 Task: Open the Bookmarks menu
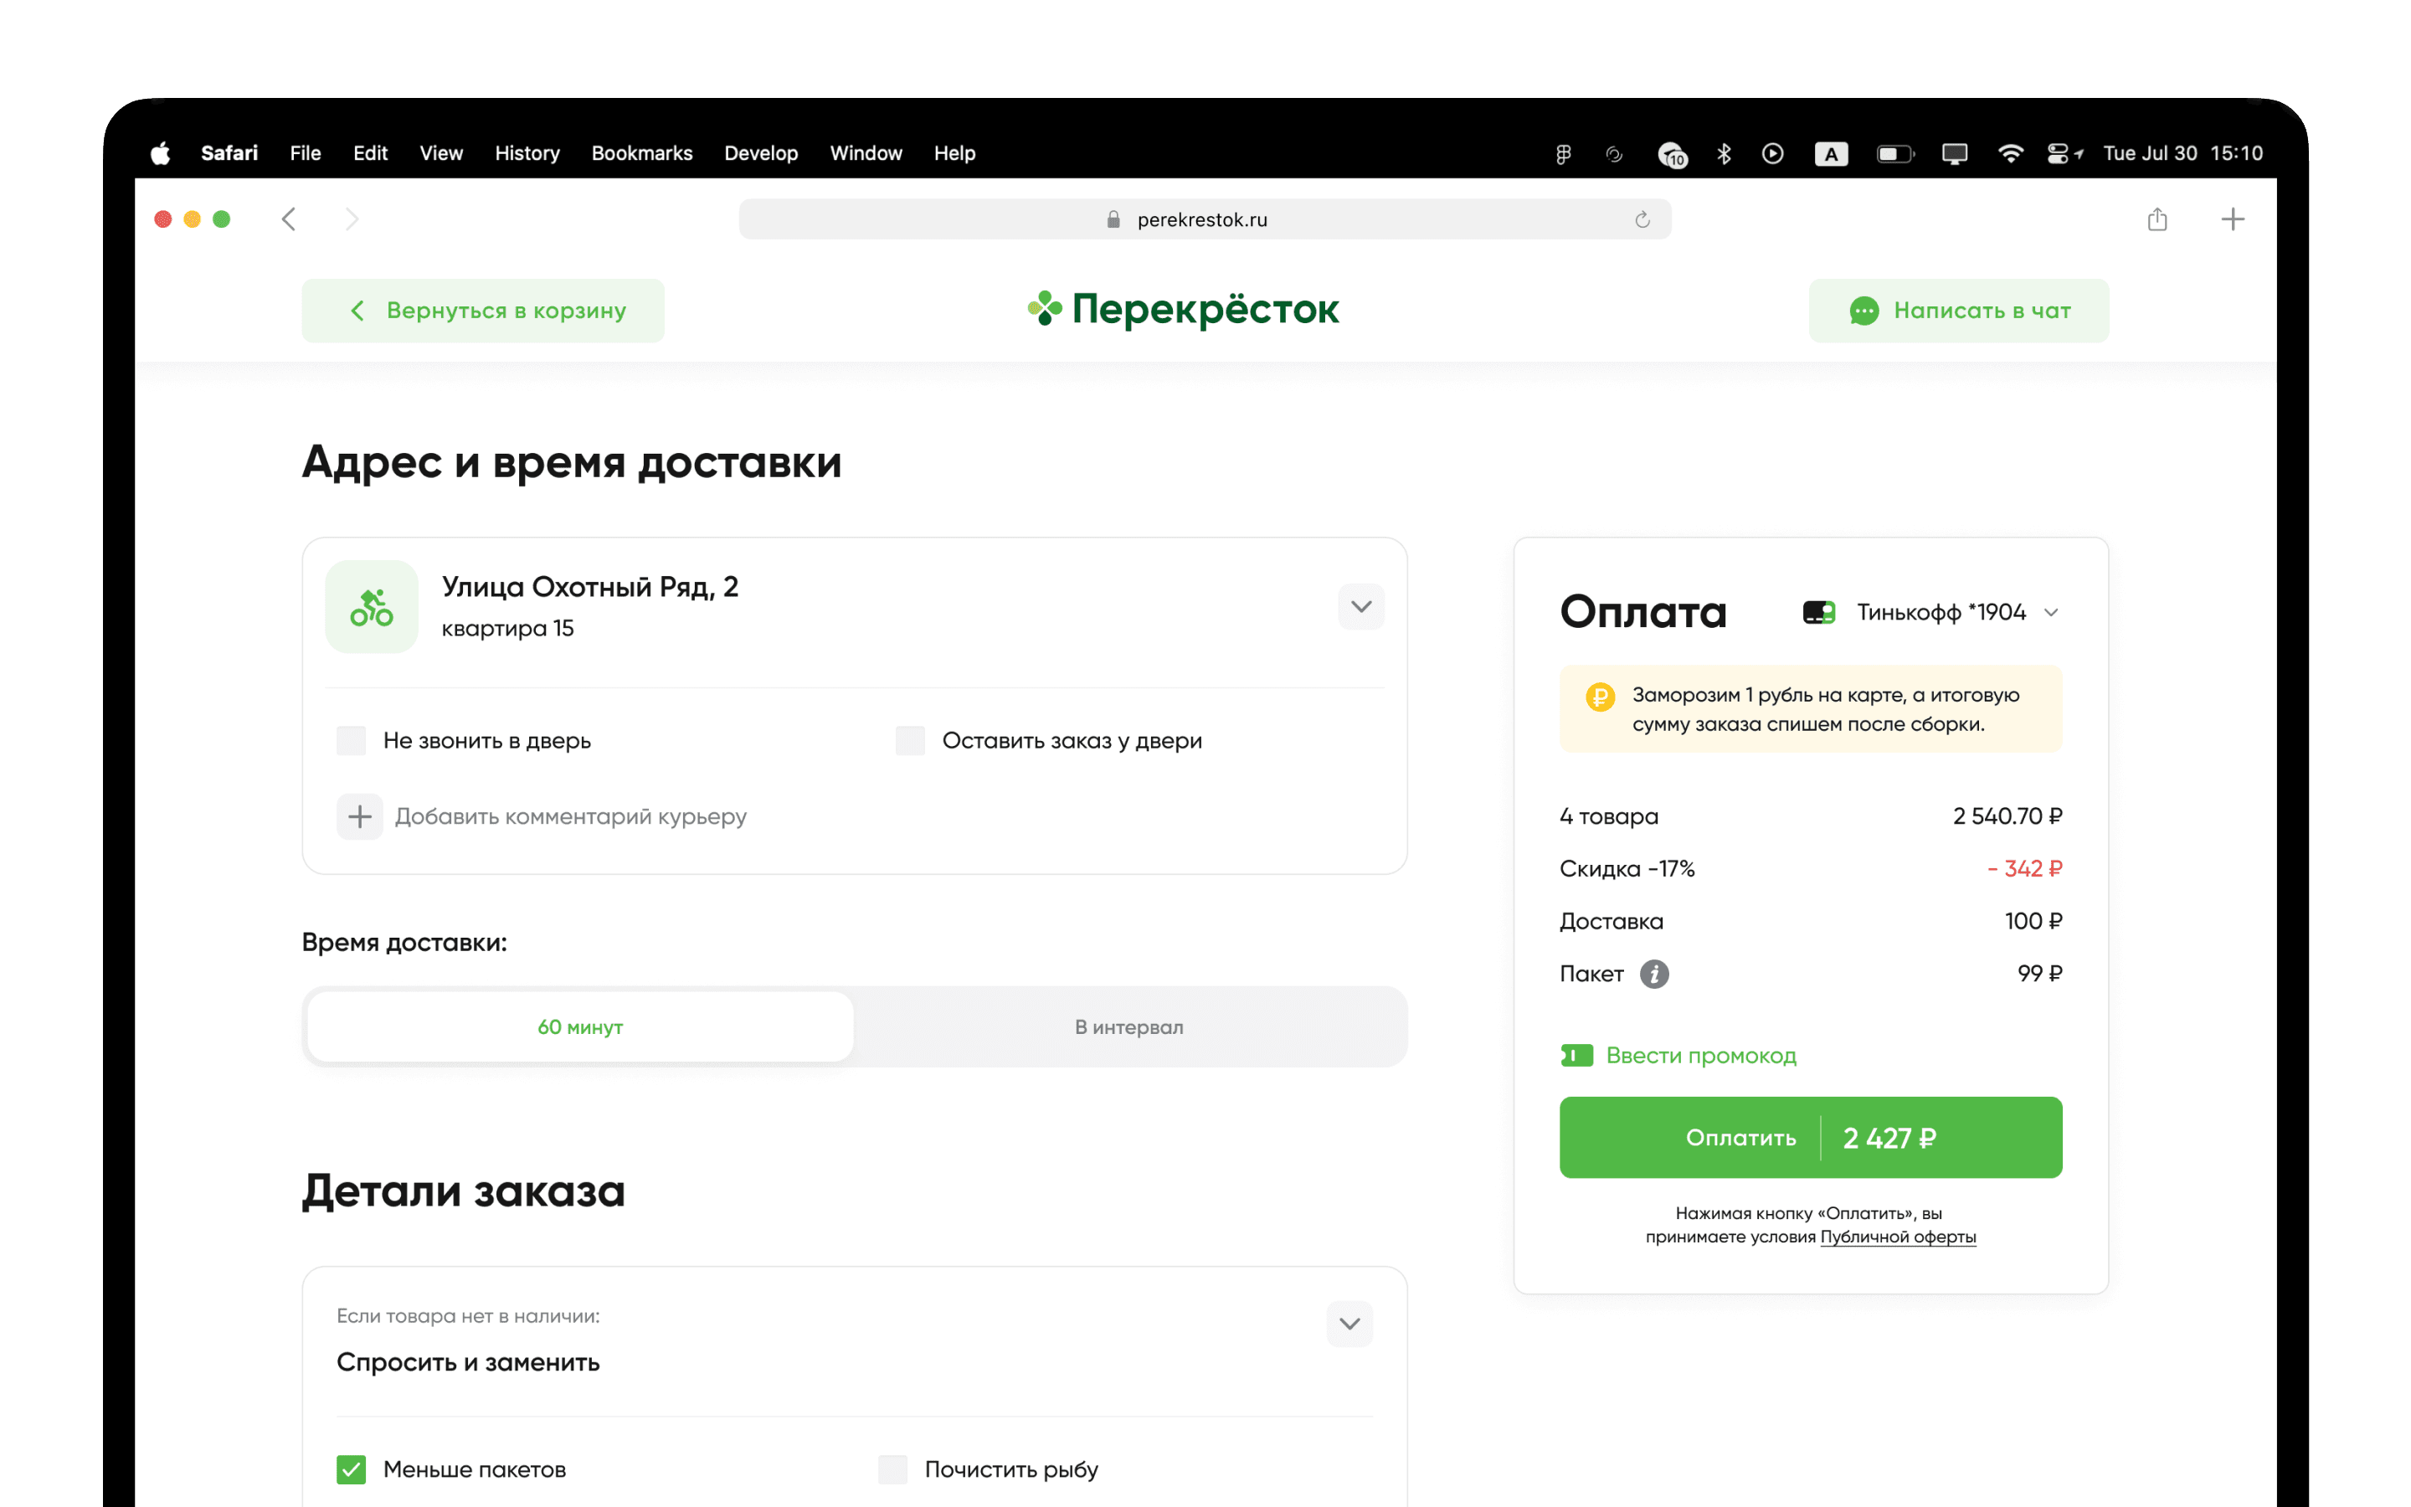click(641, 153)
